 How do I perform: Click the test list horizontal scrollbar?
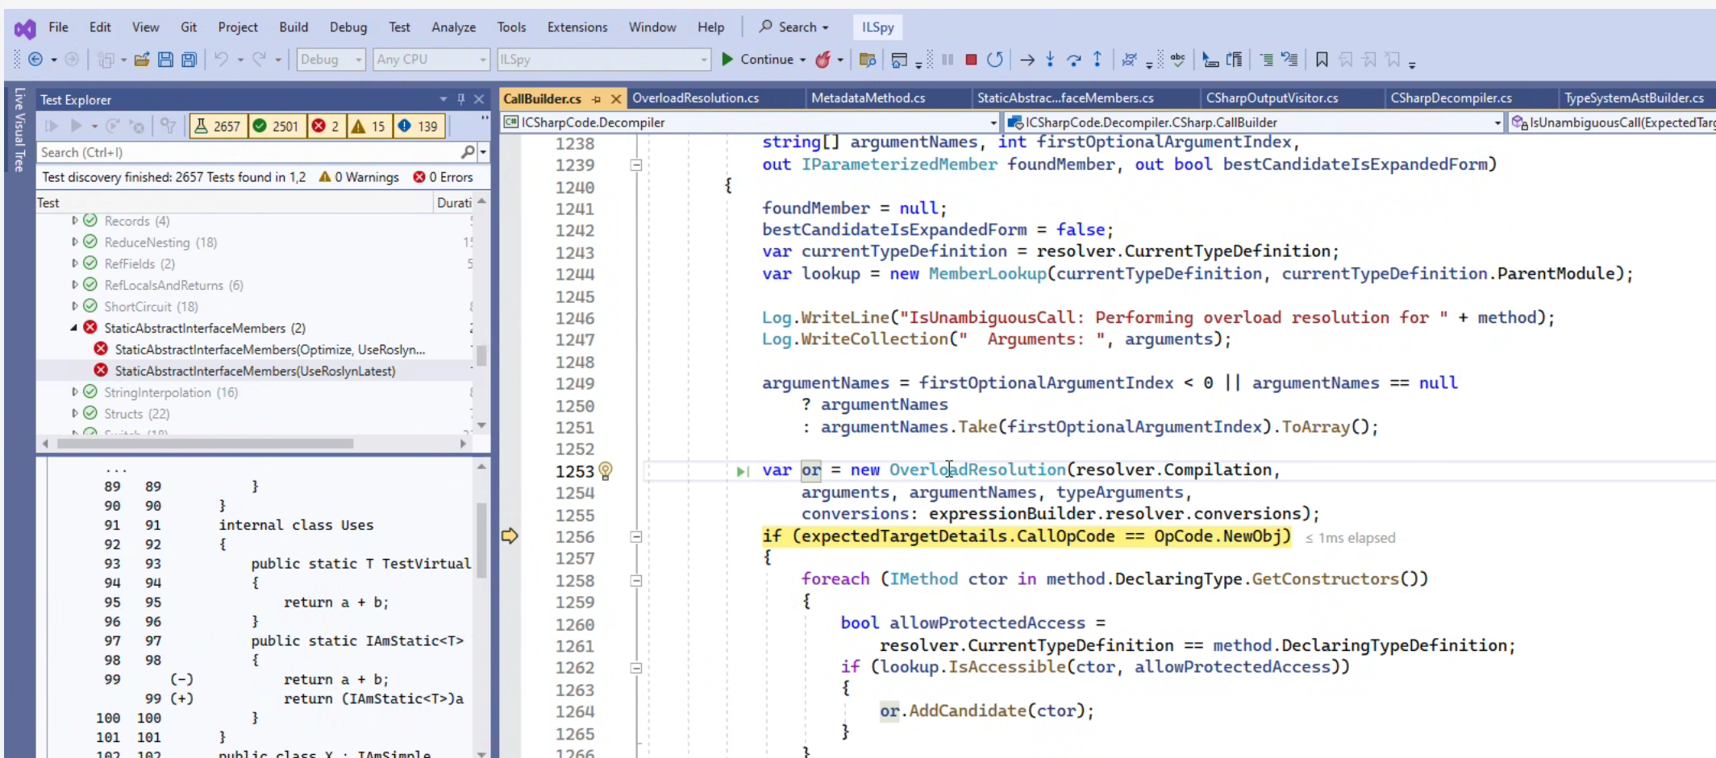206,444
